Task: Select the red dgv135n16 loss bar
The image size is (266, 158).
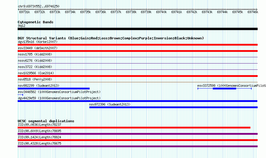Action: pos(137,45)
